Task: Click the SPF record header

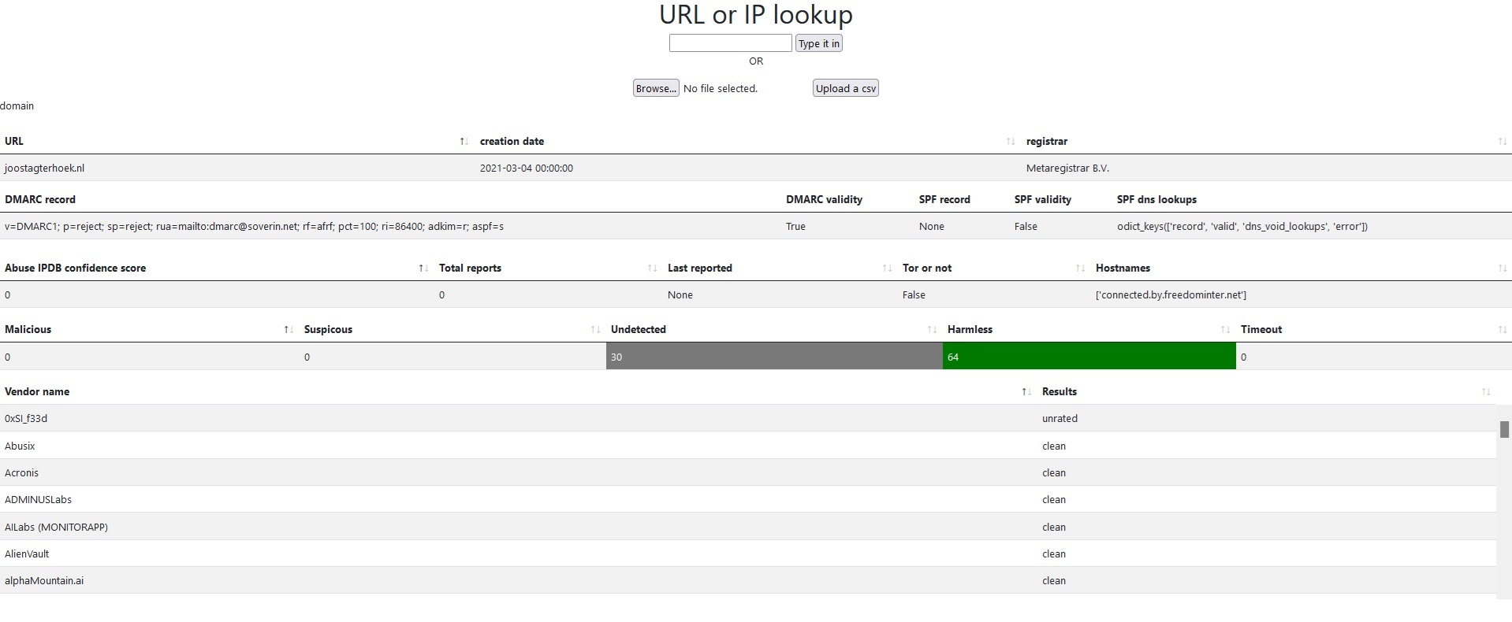Action: click(x=944, y=200)
